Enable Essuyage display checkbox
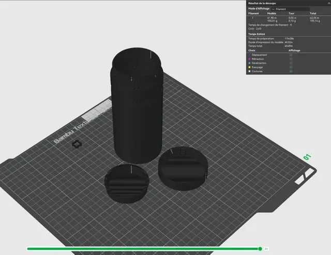The image size is (331, 255). pos(291,67)
